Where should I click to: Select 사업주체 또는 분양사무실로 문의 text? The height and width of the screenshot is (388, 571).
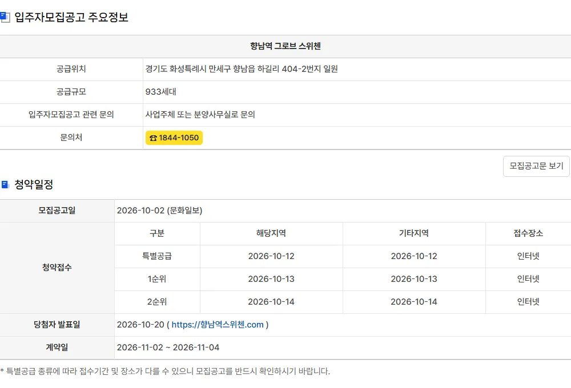click(x=200, y=115)
